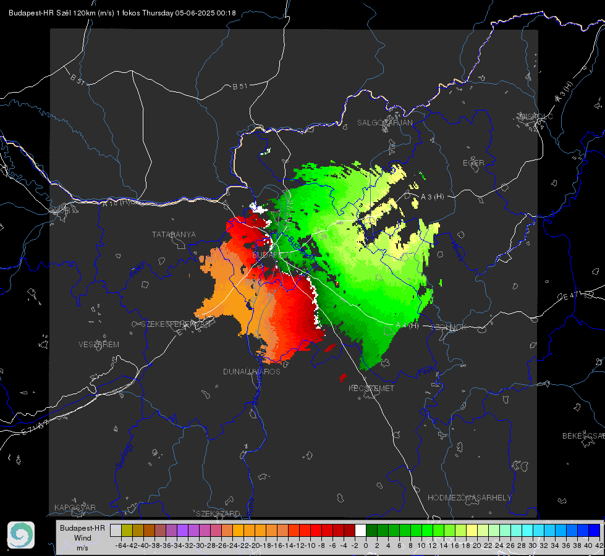Click the A 4 (H) road label
This screenshot has height=556, width=605.
click(x=407, y=326)
